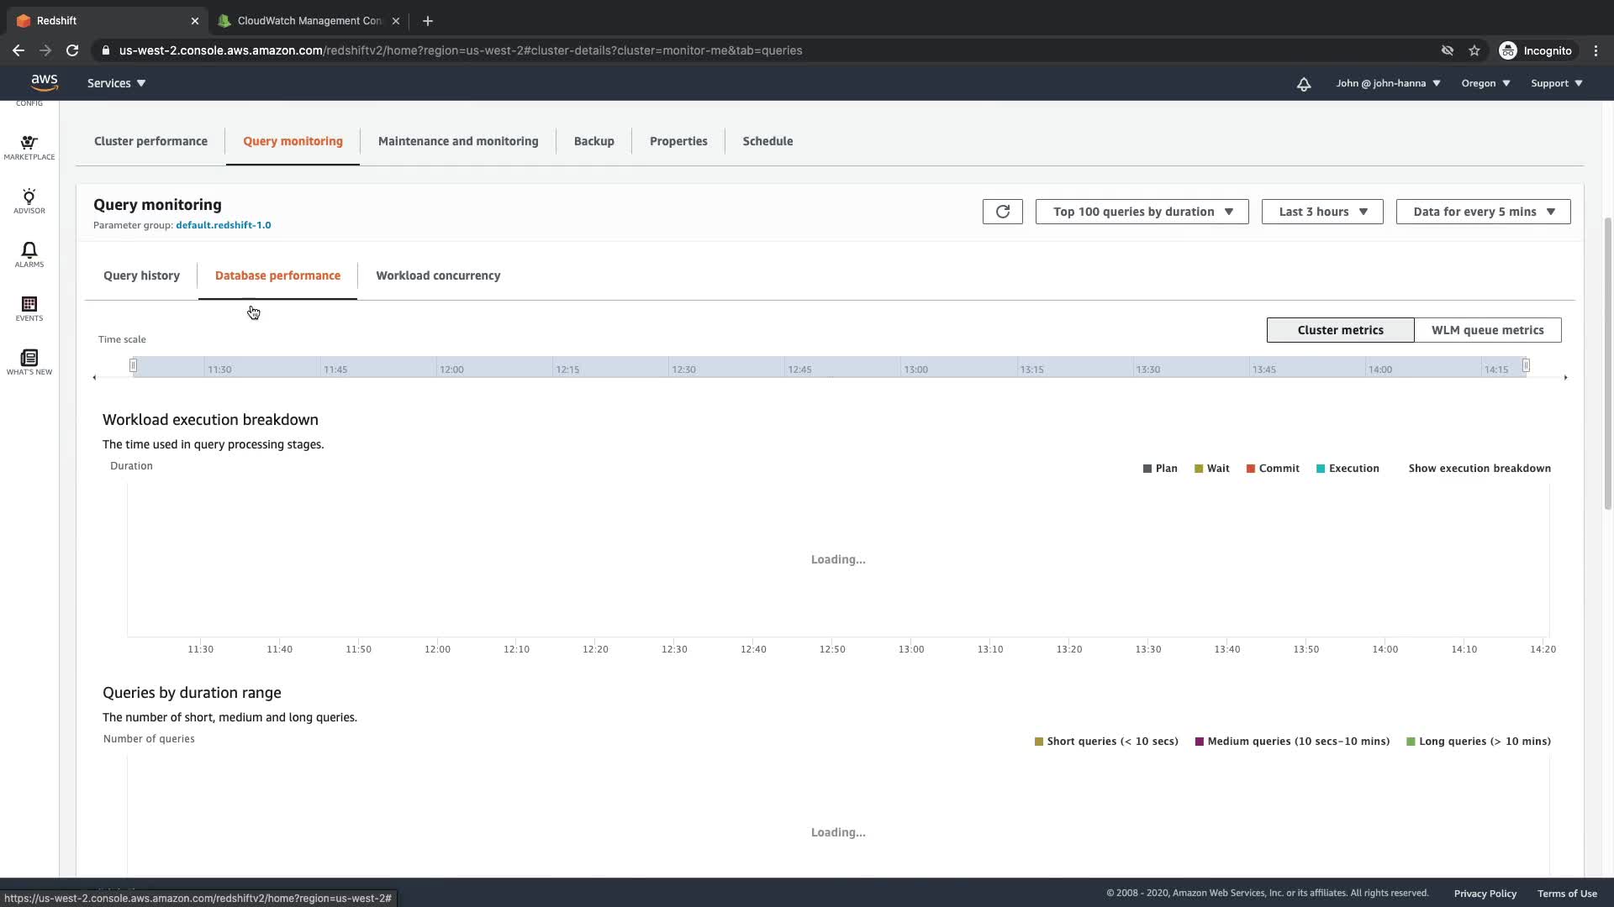Expand the Last 3 hours dropdown
1614x907 pixels.
[1321, 212]
